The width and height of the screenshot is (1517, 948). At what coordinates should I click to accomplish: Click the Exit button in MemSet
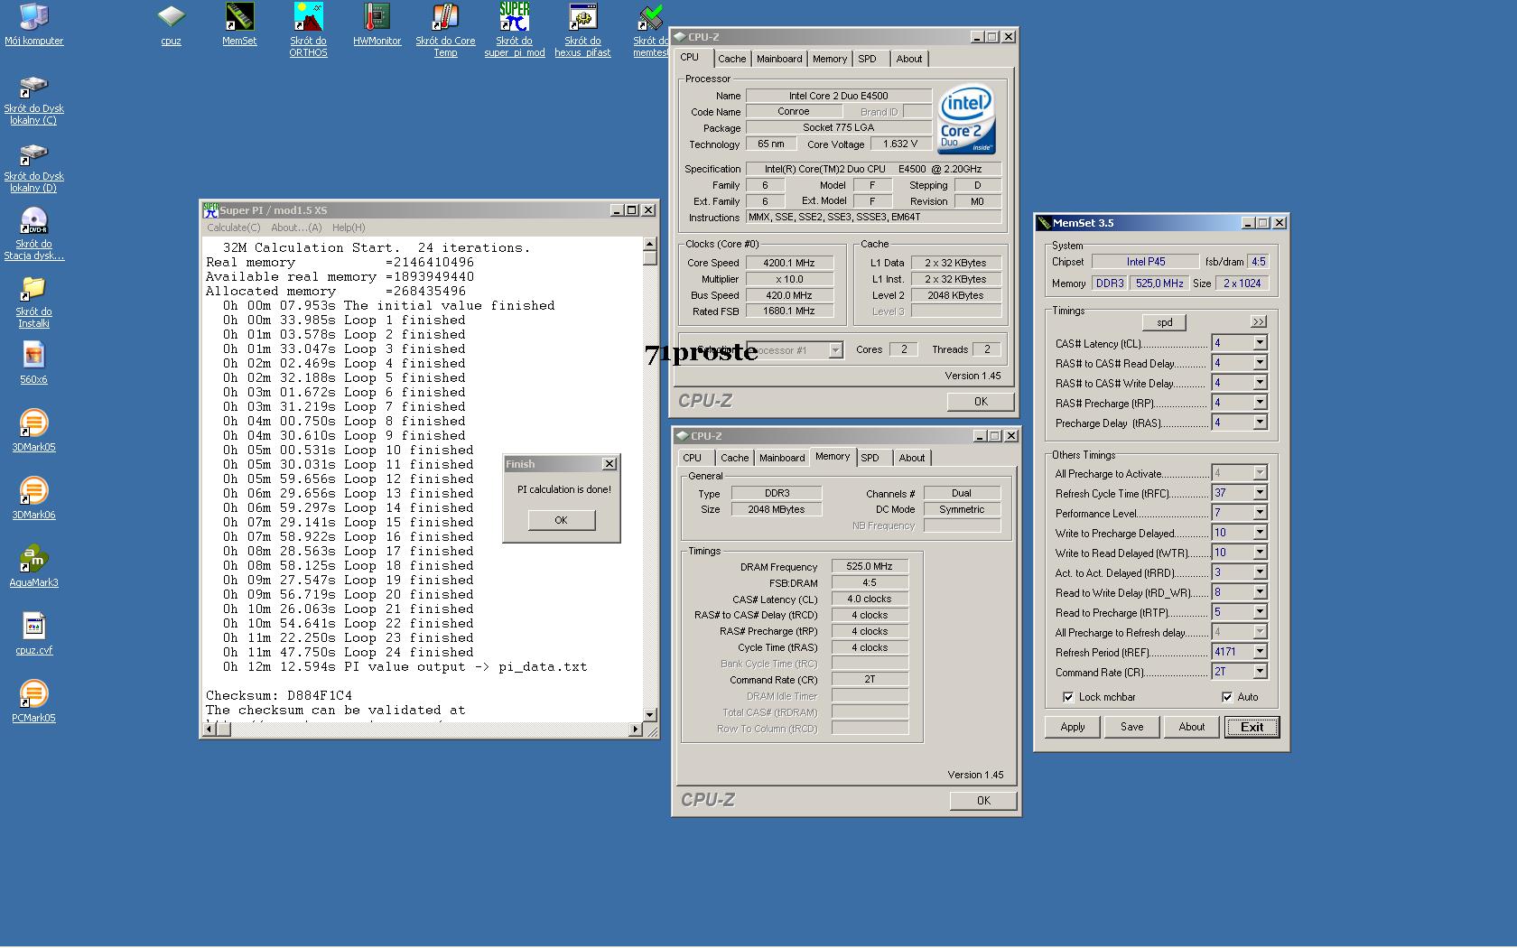[1252, 727]
